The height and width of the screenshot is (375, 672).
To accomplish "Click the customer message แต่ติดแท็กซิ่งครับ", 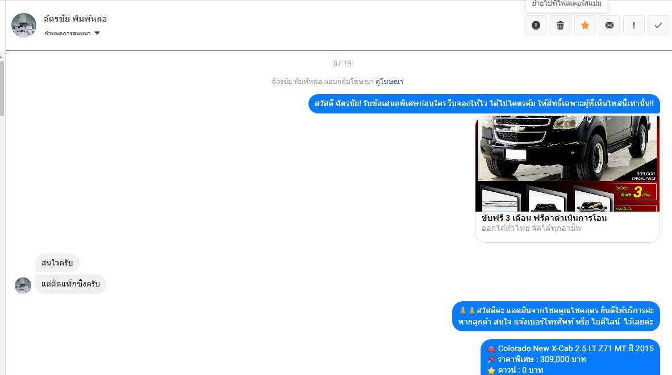I will click(70, 284).
